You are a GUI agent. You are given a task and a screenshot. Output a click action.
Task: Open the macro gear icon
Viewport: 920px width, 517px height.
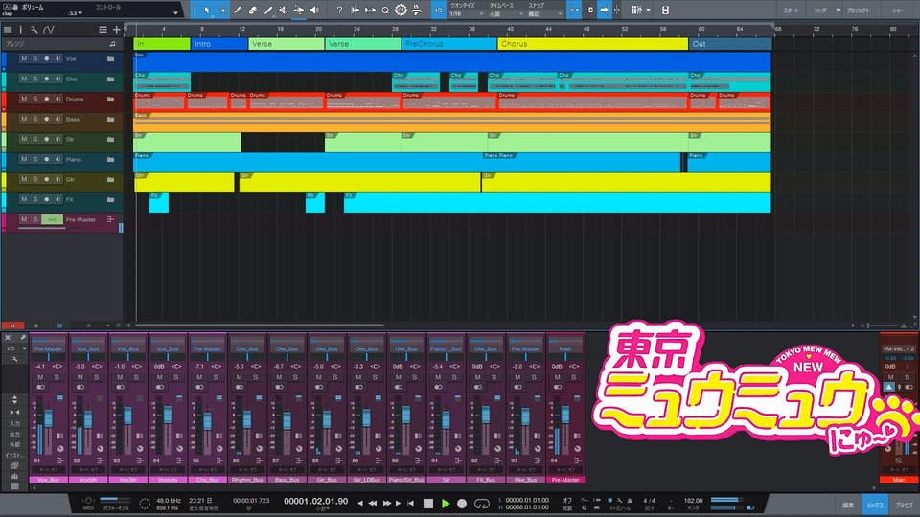[x=401, y=10]
